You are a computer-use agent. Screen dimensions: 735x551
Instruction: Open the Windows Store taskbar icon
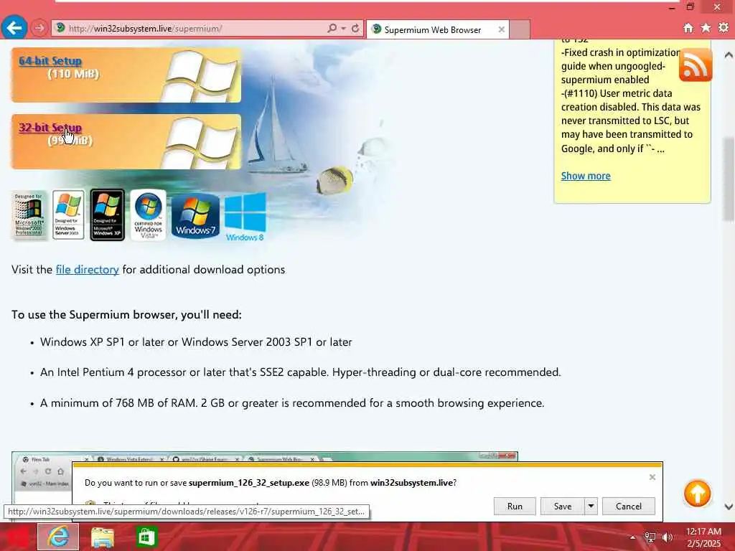pos(146,537)
